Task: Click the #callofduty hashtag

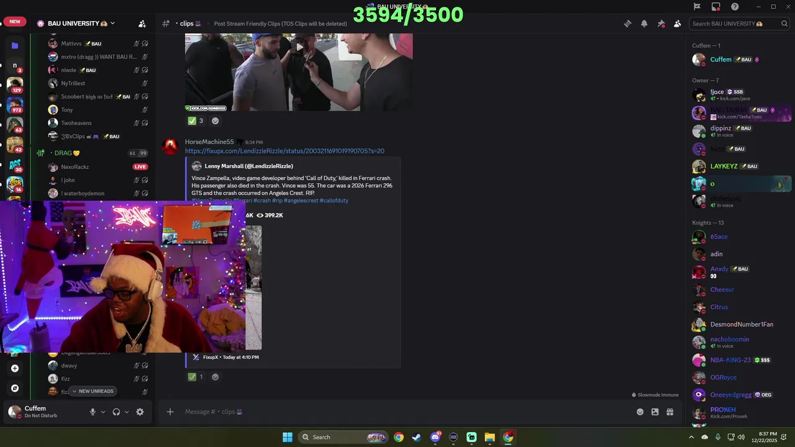Action: click(x=334, y=201)
